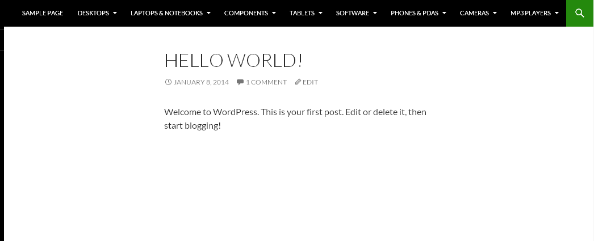Expand the Components dropdown arrow

pyautogui.click(x=274, y=13)
